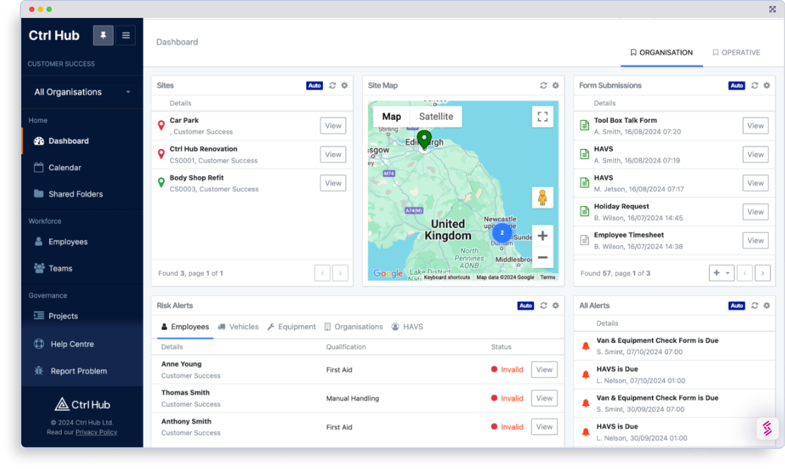Open the All Organisations dropdown
Viewport: 785px width, 469px height.
[82, 92]
